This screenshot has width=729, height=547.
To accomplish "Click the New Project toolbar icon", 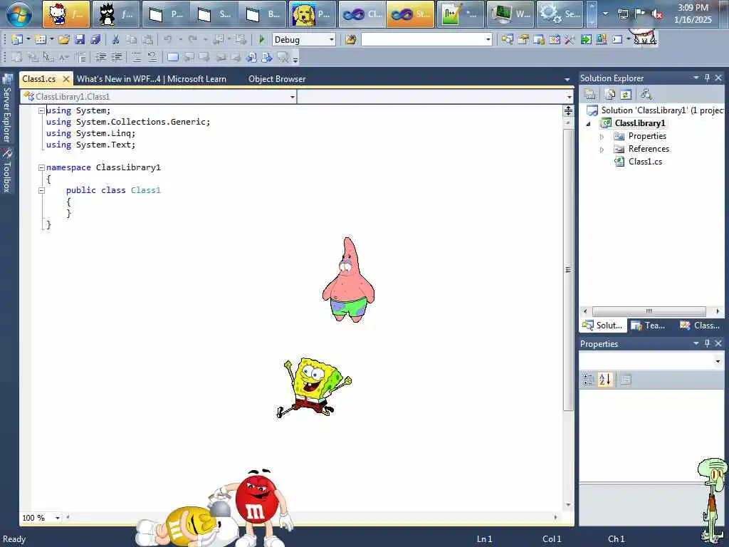I will [17, 40].
